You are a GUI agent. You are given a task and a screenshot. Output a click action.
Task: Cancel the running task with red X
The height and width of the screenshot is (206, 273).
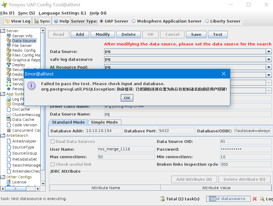click(x=255, y=199)
